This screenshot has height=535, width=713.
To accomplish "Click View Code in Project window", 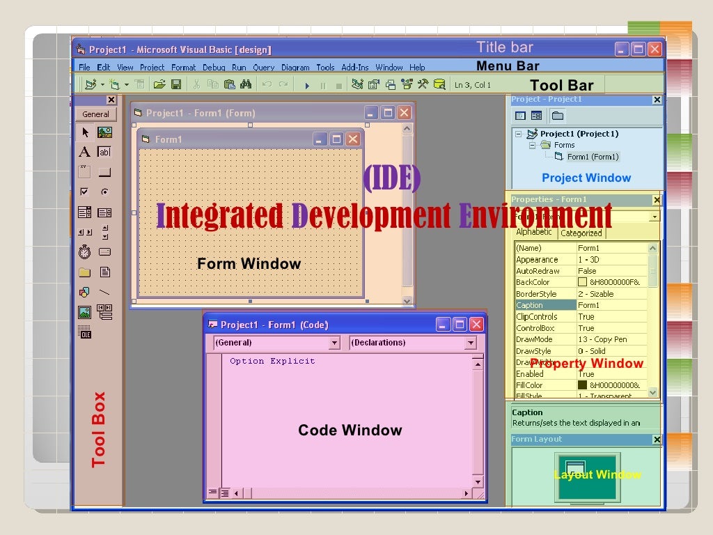I will [x=520, y=116].
